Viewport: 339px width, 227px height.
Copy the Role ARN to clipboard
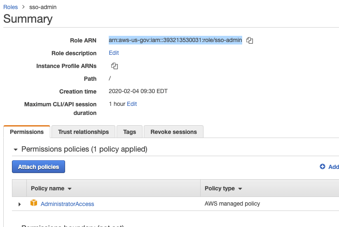click(250, 40)
